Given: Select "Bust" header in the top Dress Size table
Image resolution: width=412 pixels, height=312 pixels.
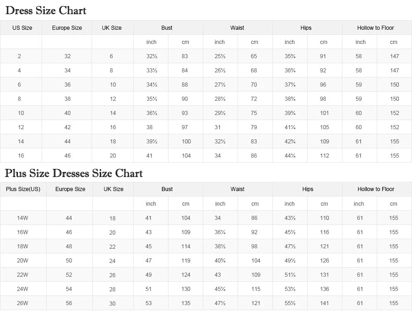Looking at the screenshot, I should click(x=167, y=28).
